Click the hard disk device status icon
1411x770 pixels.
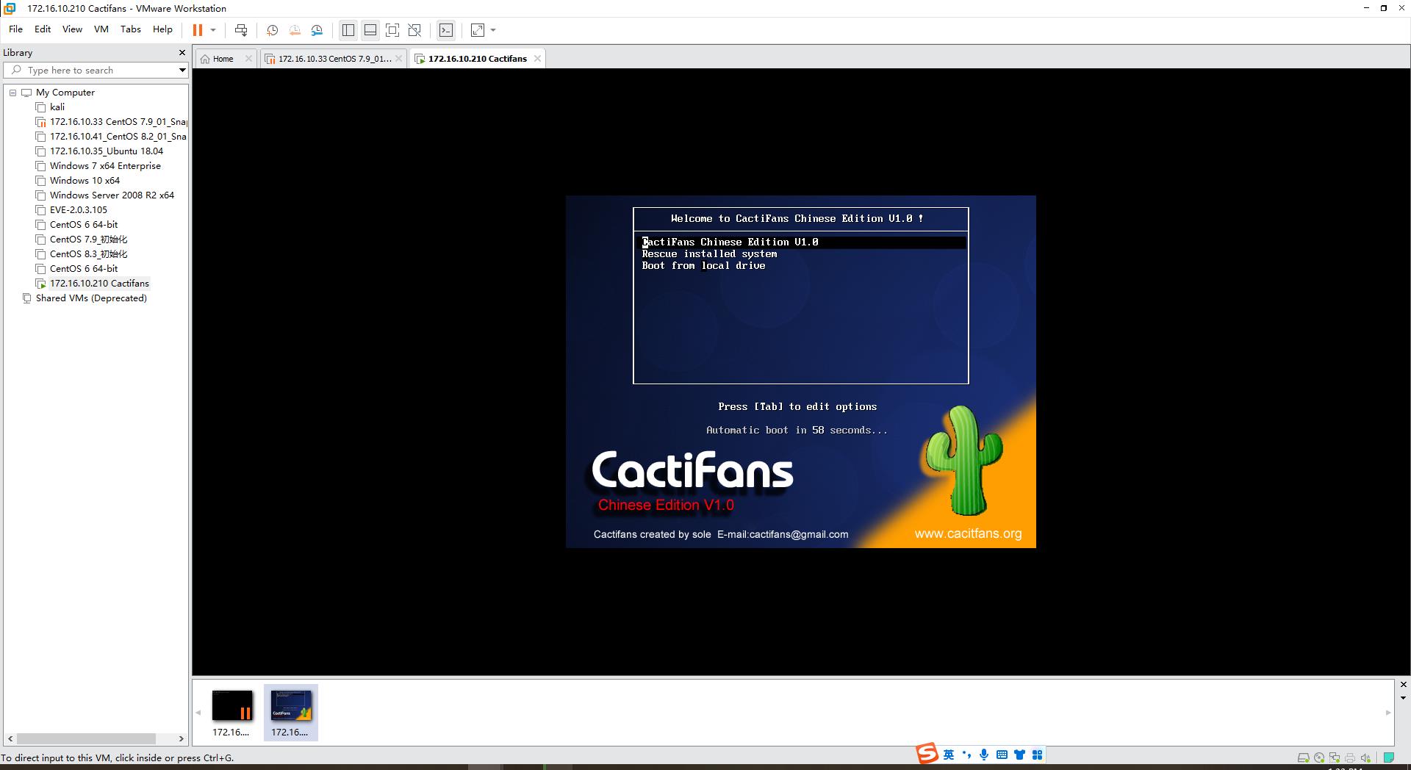coord(1303,758)
